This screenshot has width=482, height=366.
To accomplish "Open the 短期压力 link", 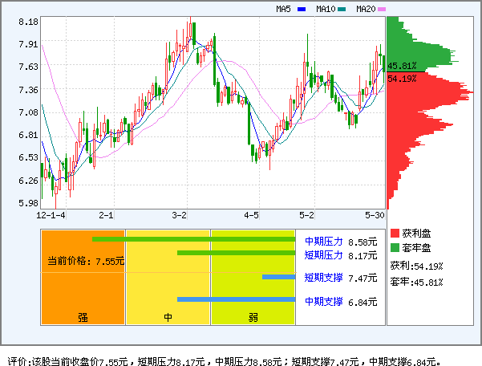I will (323, 255).
